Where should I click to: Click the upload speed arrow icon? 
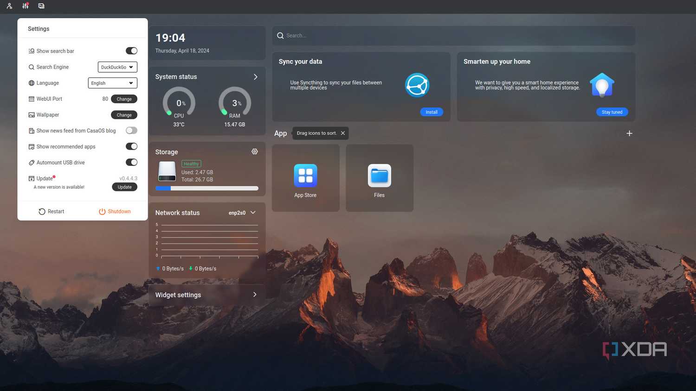[158, 268]
